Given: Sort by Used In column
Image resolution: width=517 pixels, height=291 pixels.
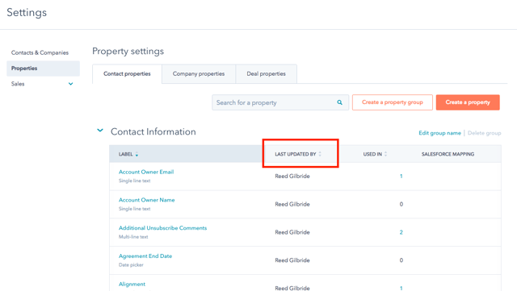Looking at the screenshot, I should pos(375,154).
